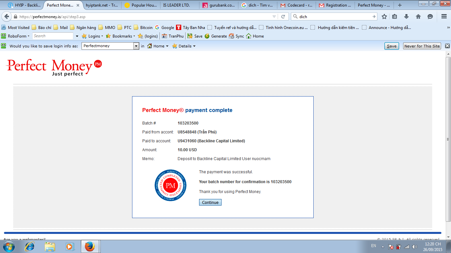Open the Perfectmoney login name dropdown arrow
451x253 pixels.
136,46
